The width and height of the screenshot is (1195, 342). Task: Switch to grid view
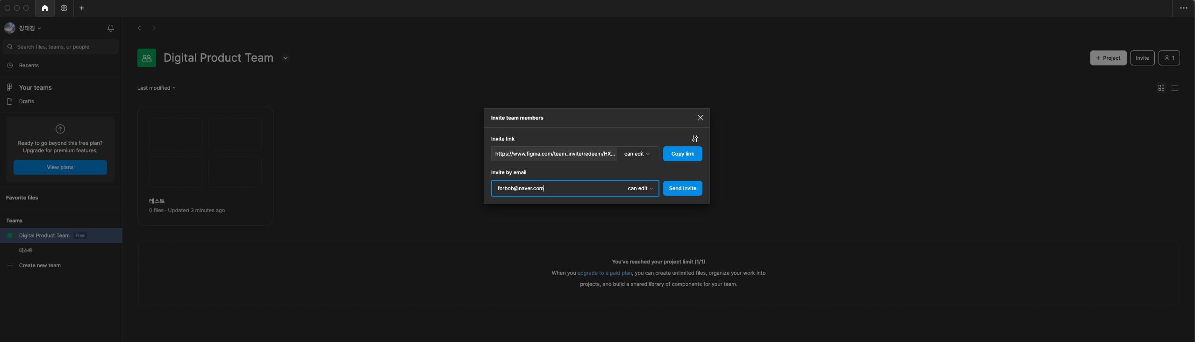point(1161,88)
